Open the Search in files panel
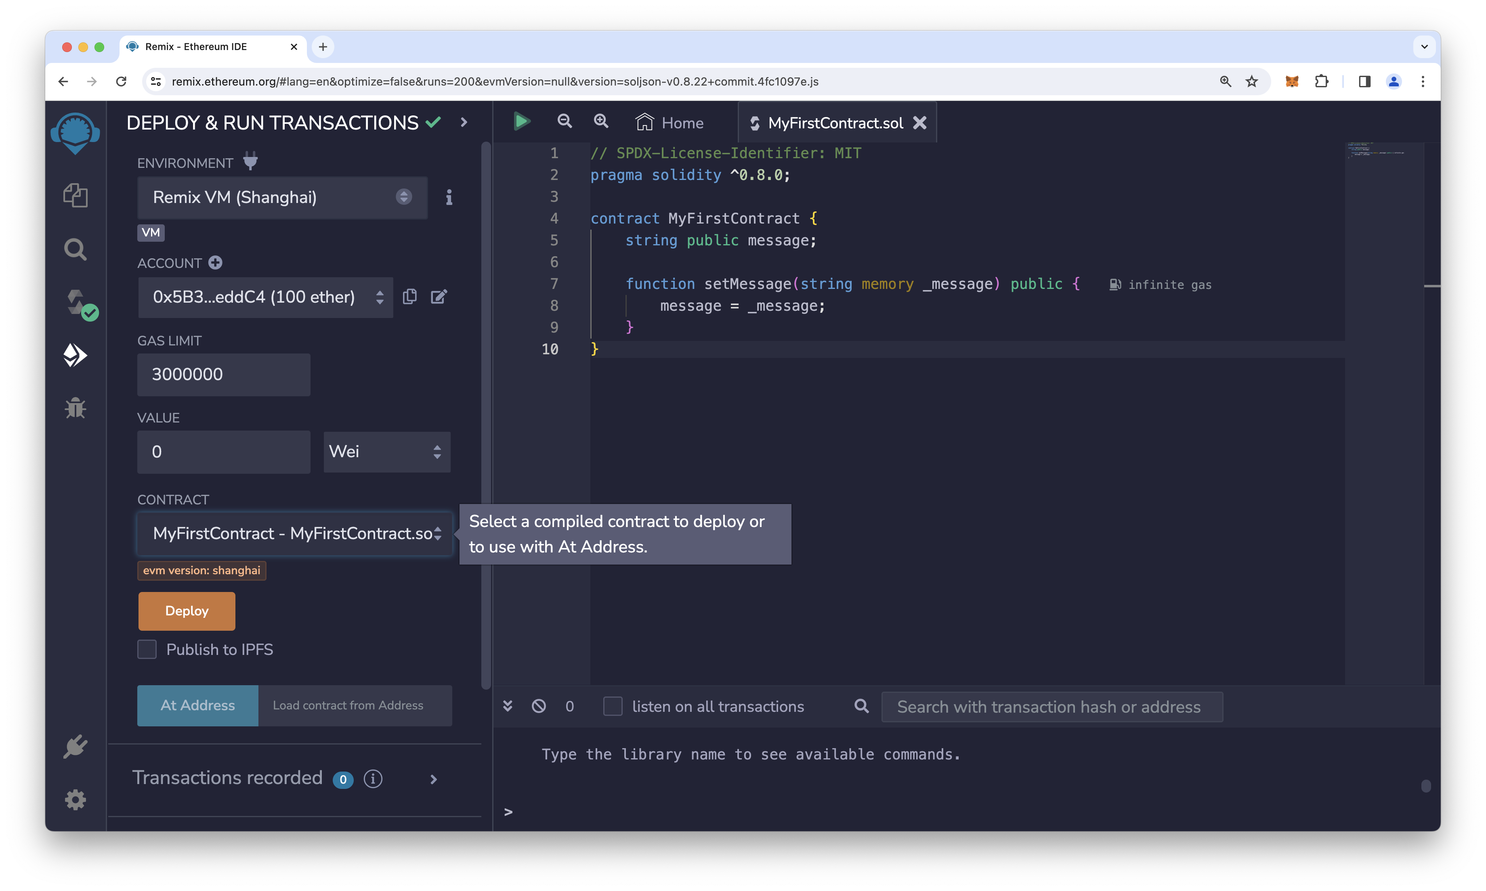 (x=74, y=249)
